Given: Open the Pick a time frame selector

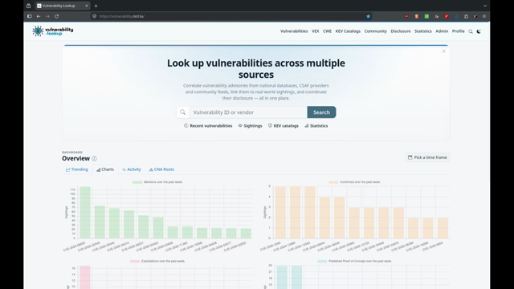Looking at the screenshot, I should (x=427, y=157).
